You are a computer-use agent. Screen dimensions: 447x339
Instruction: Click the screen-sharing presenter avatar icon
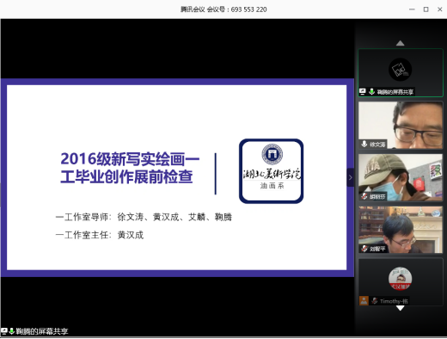click(400, 70)
